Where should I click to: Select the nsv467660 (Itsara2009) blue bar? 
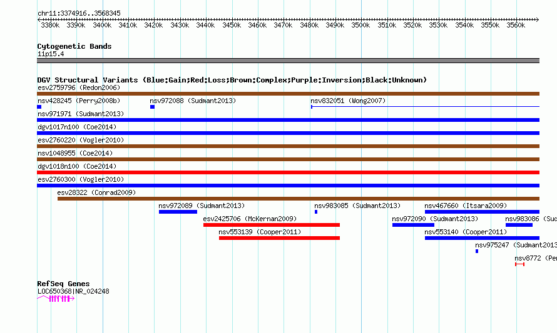pos(482,212)
